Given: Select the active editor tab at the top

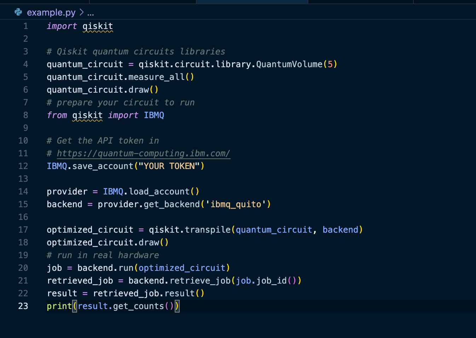Looking at the screenshot, I should tap(252, 2).
